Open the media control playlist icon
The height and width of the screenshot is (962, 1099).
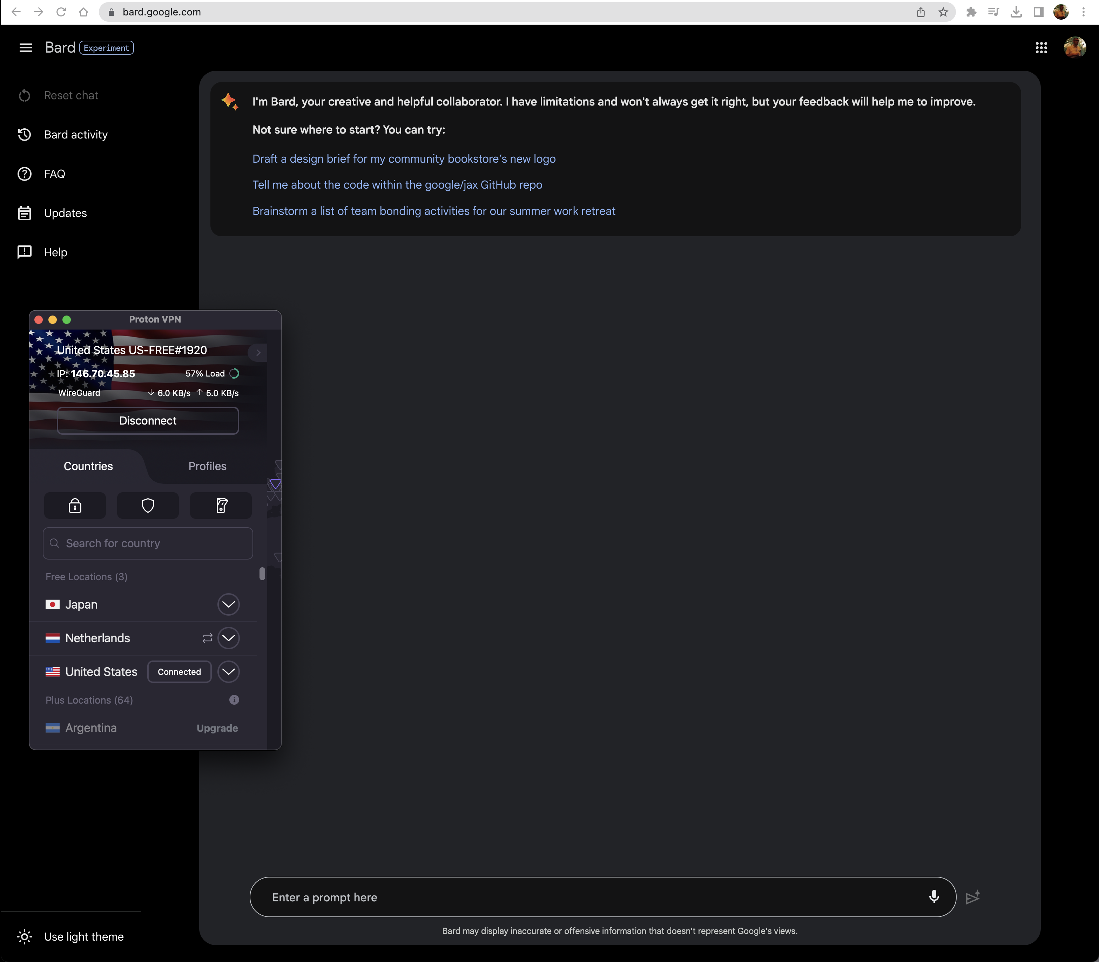click(993, 12)
